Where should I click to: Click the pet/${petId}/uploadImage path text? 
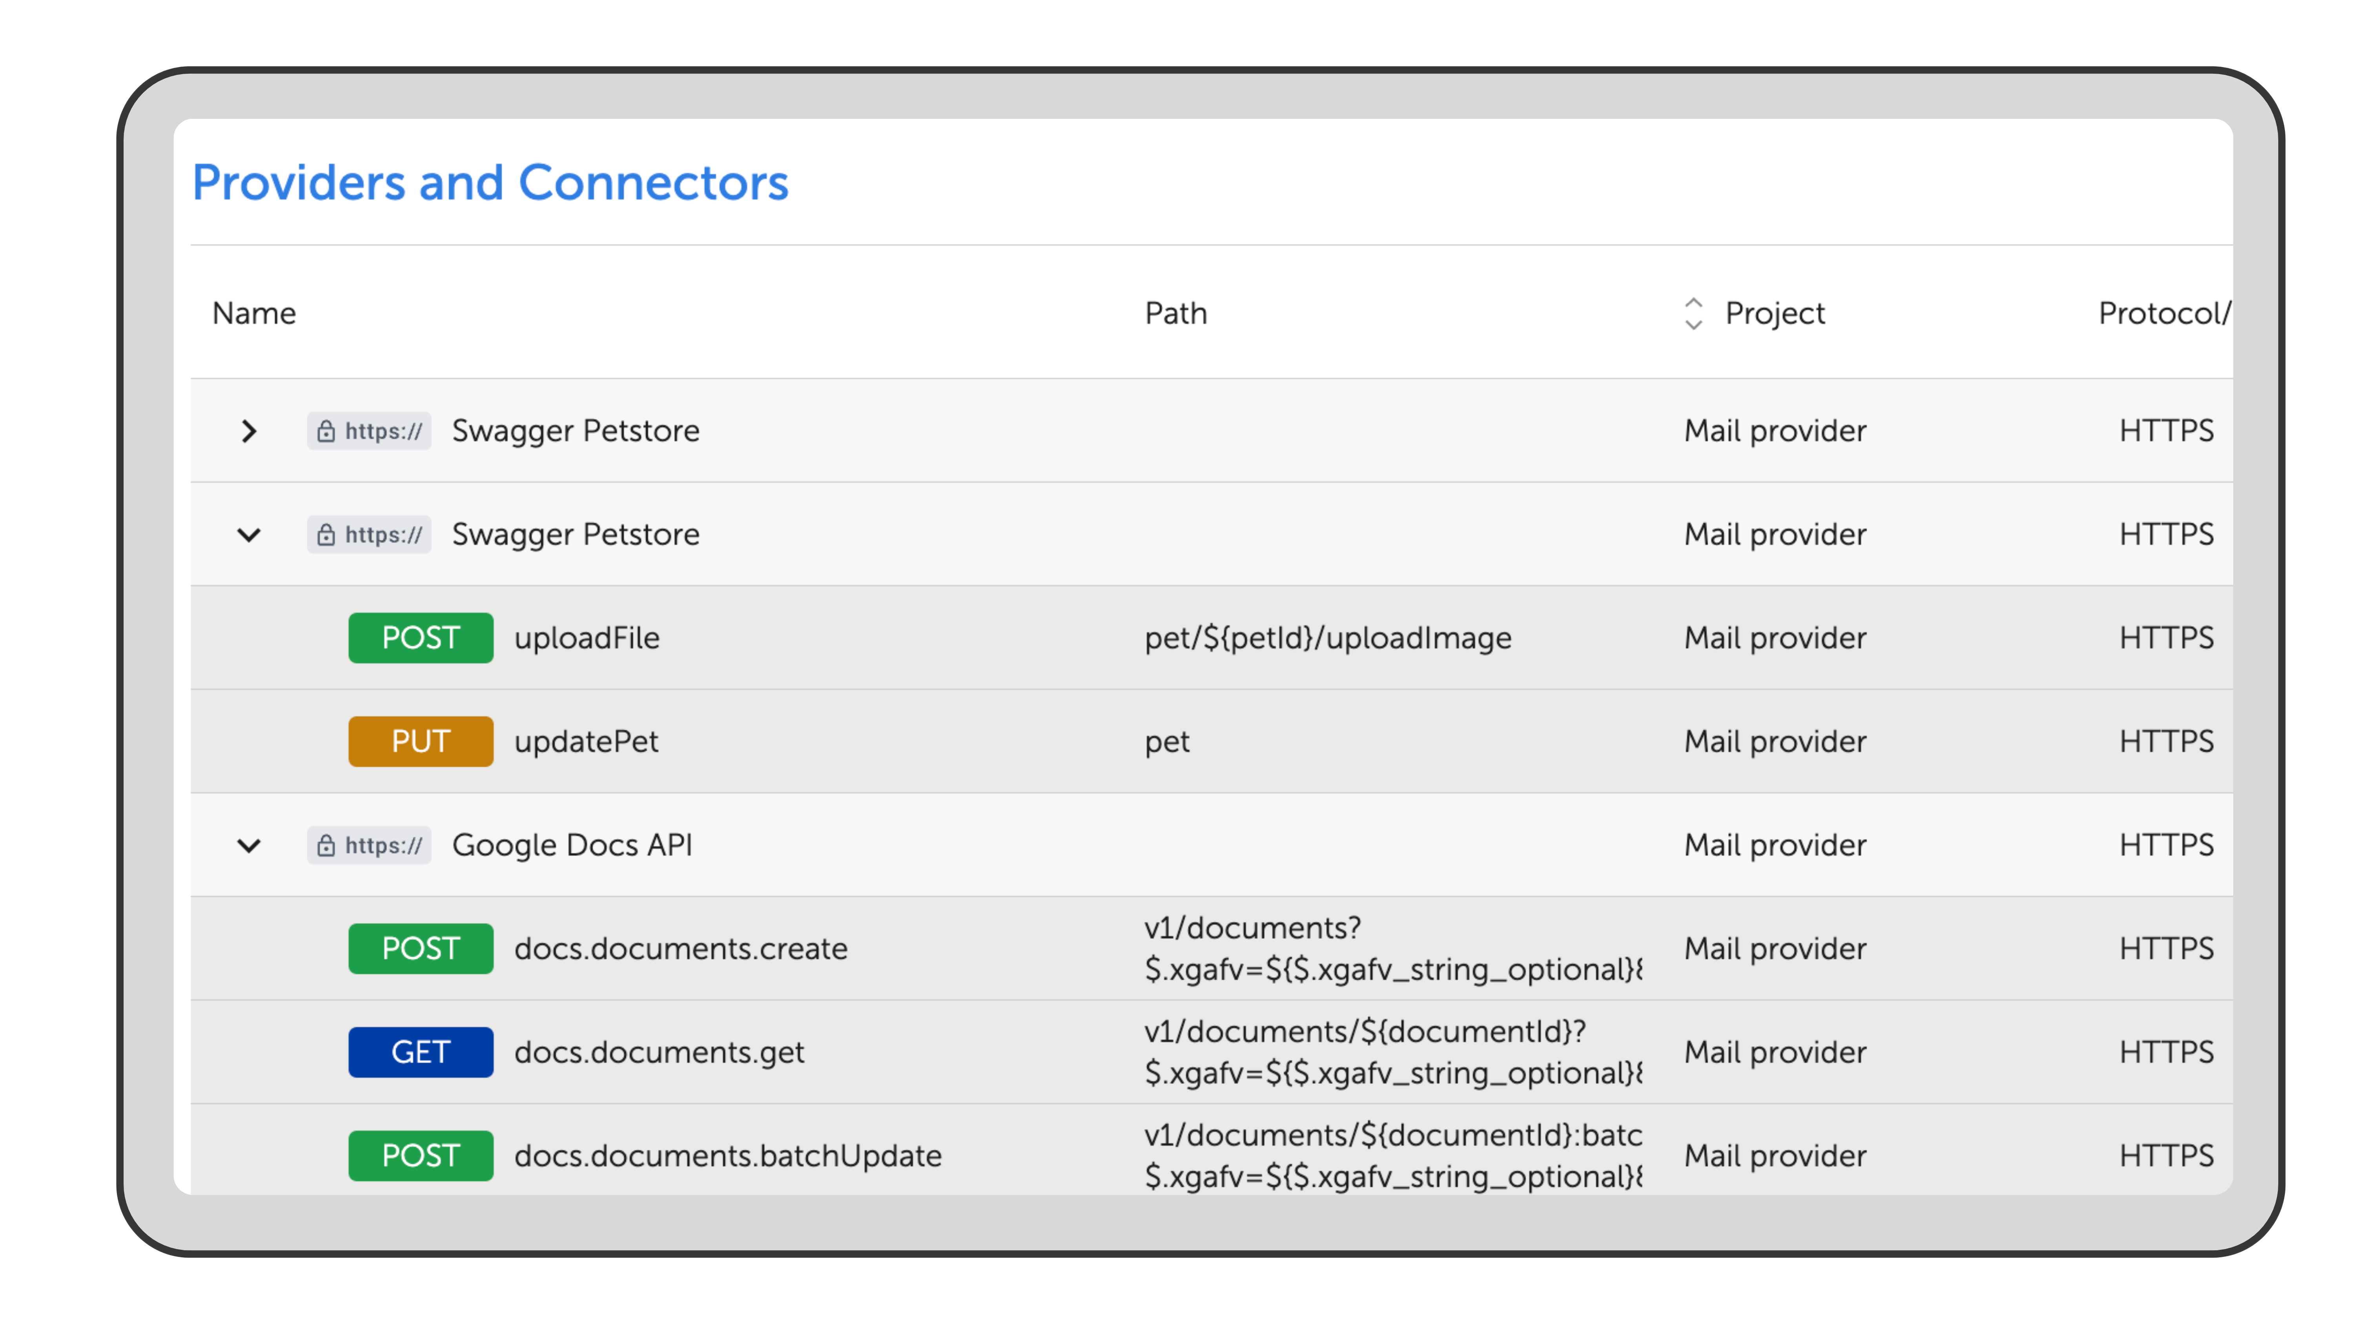(1327, 638)
